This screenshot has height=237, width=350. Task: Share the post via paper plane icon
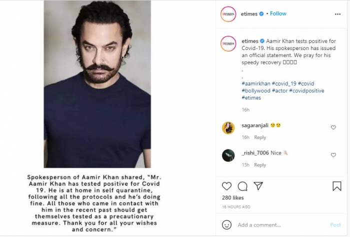coord(258,186)
